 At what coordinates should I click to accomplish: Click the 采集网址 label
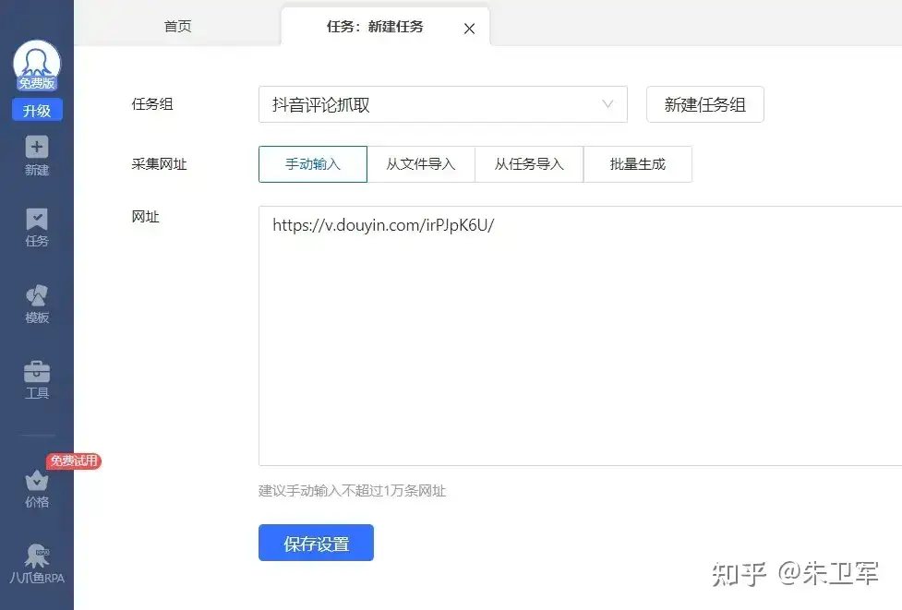pyautogui.click(x=160, y=164)
